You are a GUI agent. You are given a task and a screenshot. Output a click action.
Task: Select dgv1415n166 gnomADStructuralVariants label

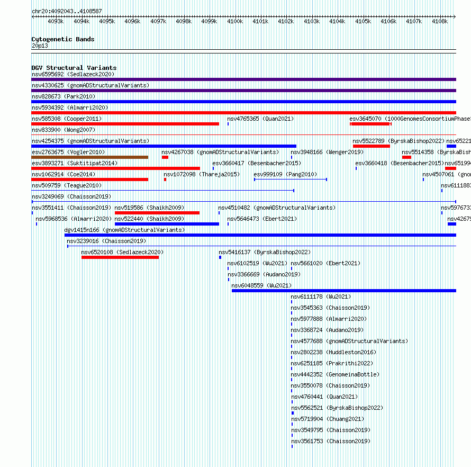pyautogui.click(x=124, y=230)
